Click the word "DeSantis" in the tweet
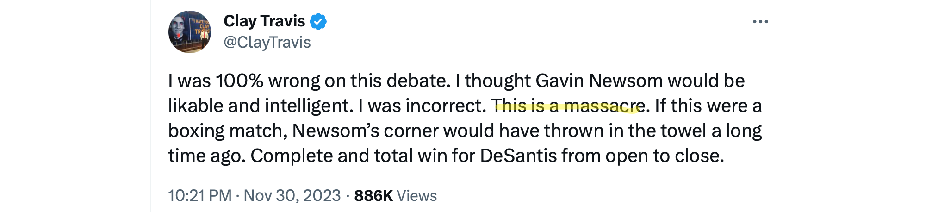The height and width of the screenshot is (212, 932). point(518,156)
